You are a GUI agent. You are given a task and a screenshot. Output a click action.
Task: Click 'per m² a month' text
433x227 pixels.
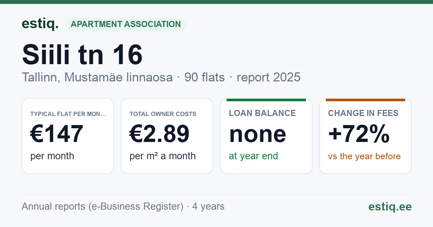[x=163, y=156]
